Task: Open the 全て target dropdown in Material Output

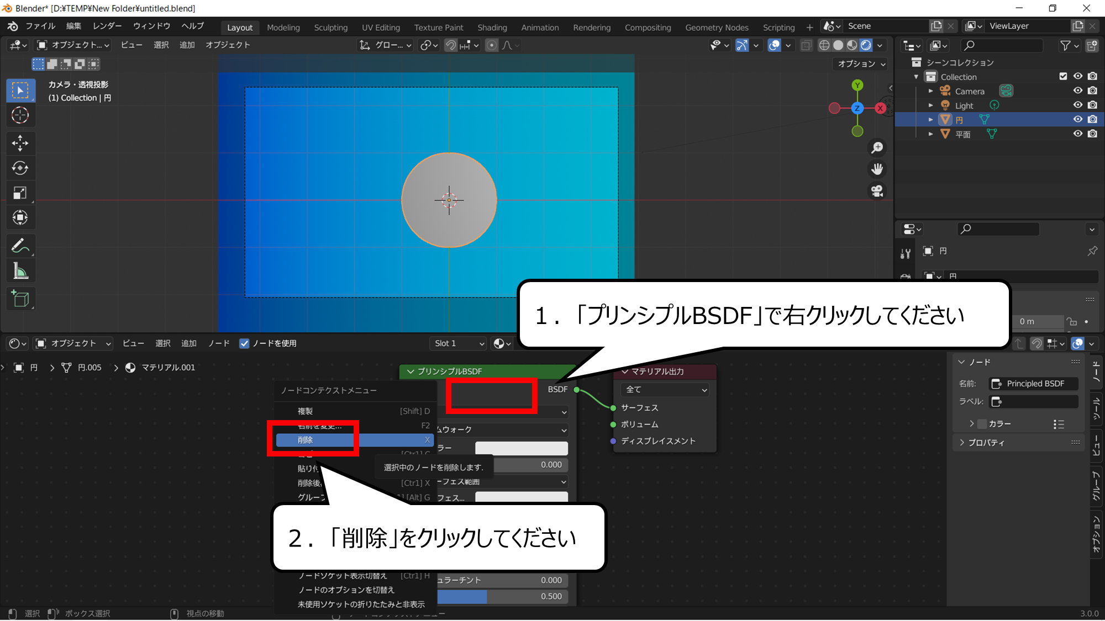Action: pyautogui.click(x=665, y=390)
